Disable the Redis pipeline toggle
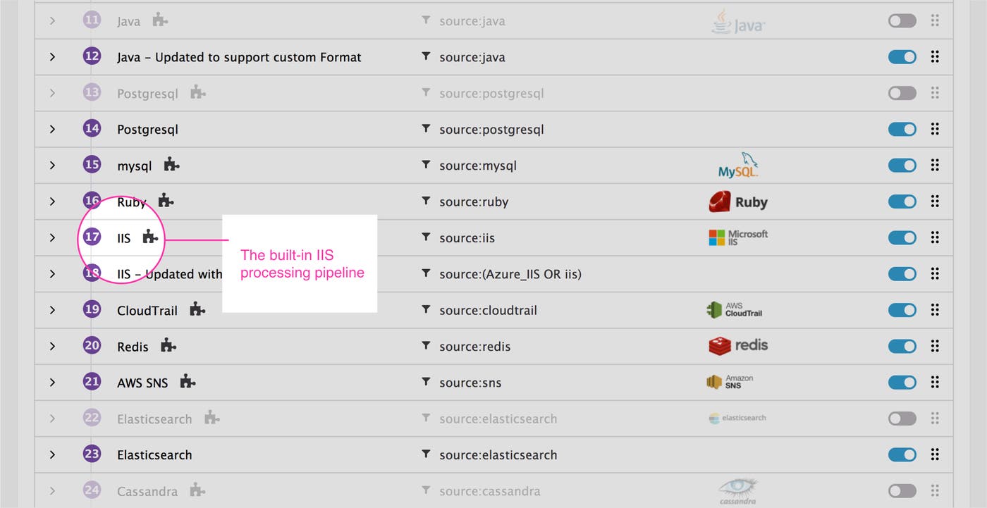The width and height of the screenshot is (987, 508). click(902, 346)
